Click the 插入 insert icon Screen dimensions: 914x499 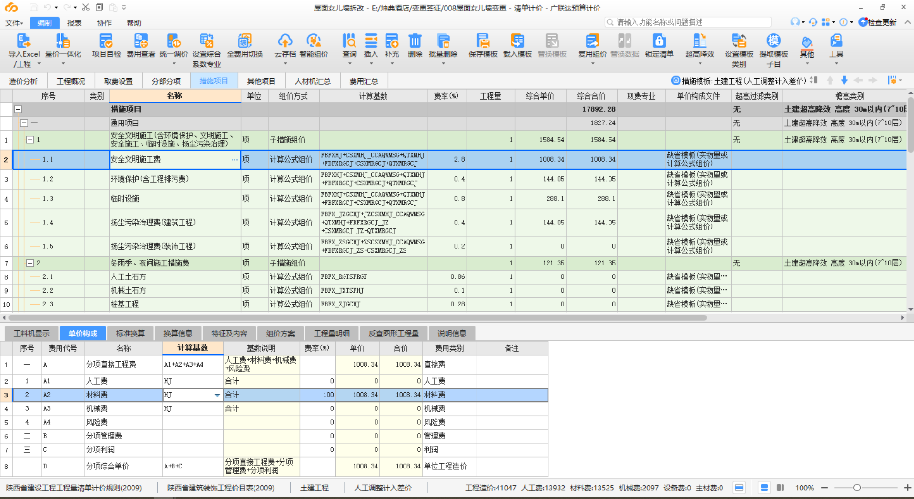point(371,41)
